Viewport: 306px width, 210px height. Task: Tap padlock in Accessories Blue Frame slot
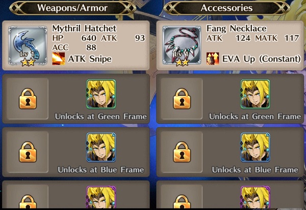coord(182,152)
